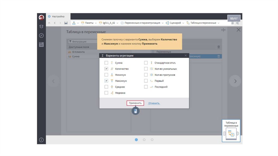Expand the Сценарий breadcrumb dropdown arrow

click(x=183, y=23)
